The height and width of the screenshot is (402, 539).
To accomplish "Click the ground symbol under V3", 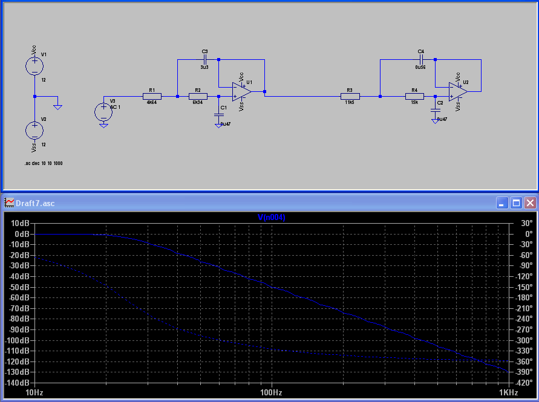I will [x=103, y=126].
